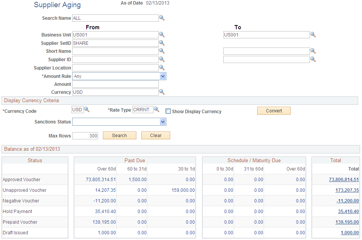Open the Sanctions Status dropdown

[163, 121]
